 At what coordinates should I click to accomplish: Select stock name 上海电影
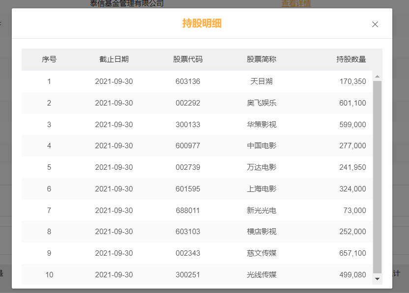click(262, 189)
